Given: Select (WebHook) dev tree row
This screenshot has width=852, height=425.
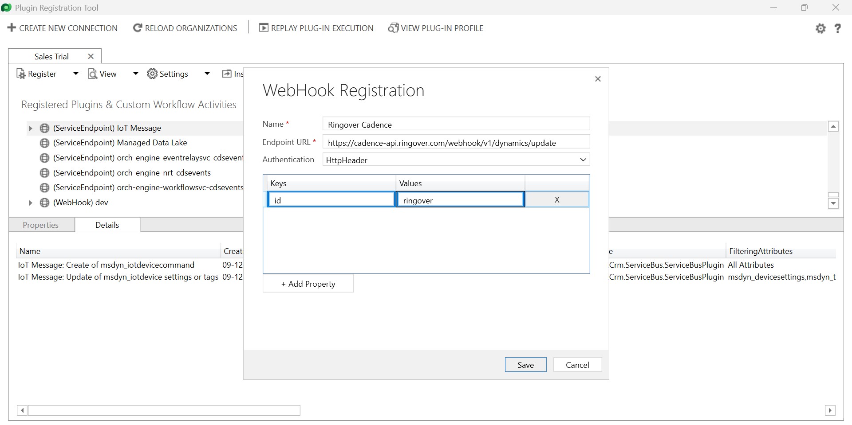Looking at the screenshot, I should pyautogui.click(x=80, y=203).
